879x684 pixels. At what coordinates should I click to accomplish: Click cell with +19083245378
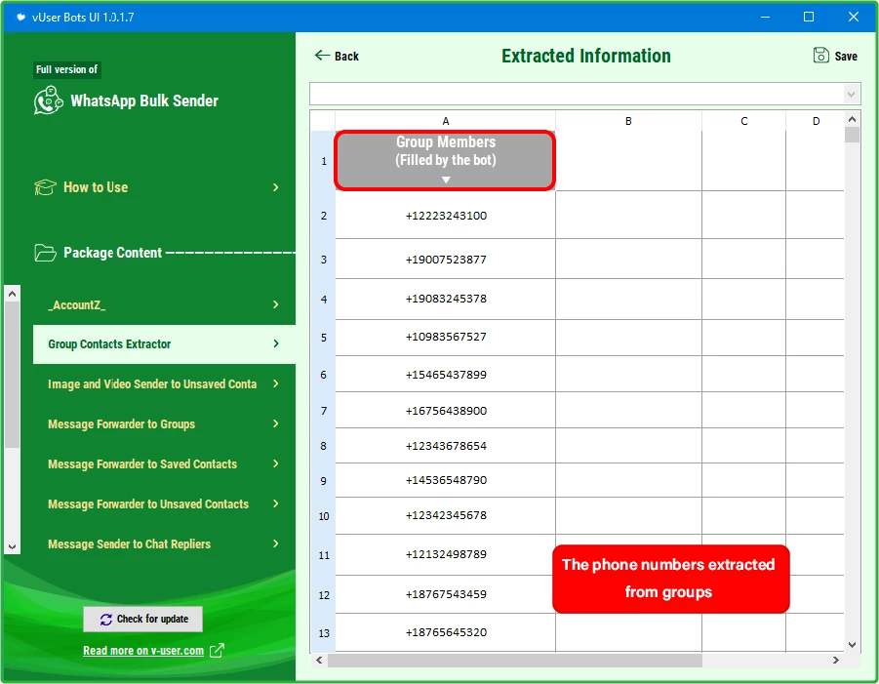click(445, 299)
